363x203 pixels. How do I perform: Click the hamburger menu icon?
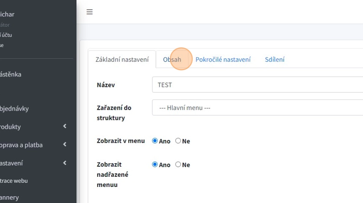tap(89, 12)
